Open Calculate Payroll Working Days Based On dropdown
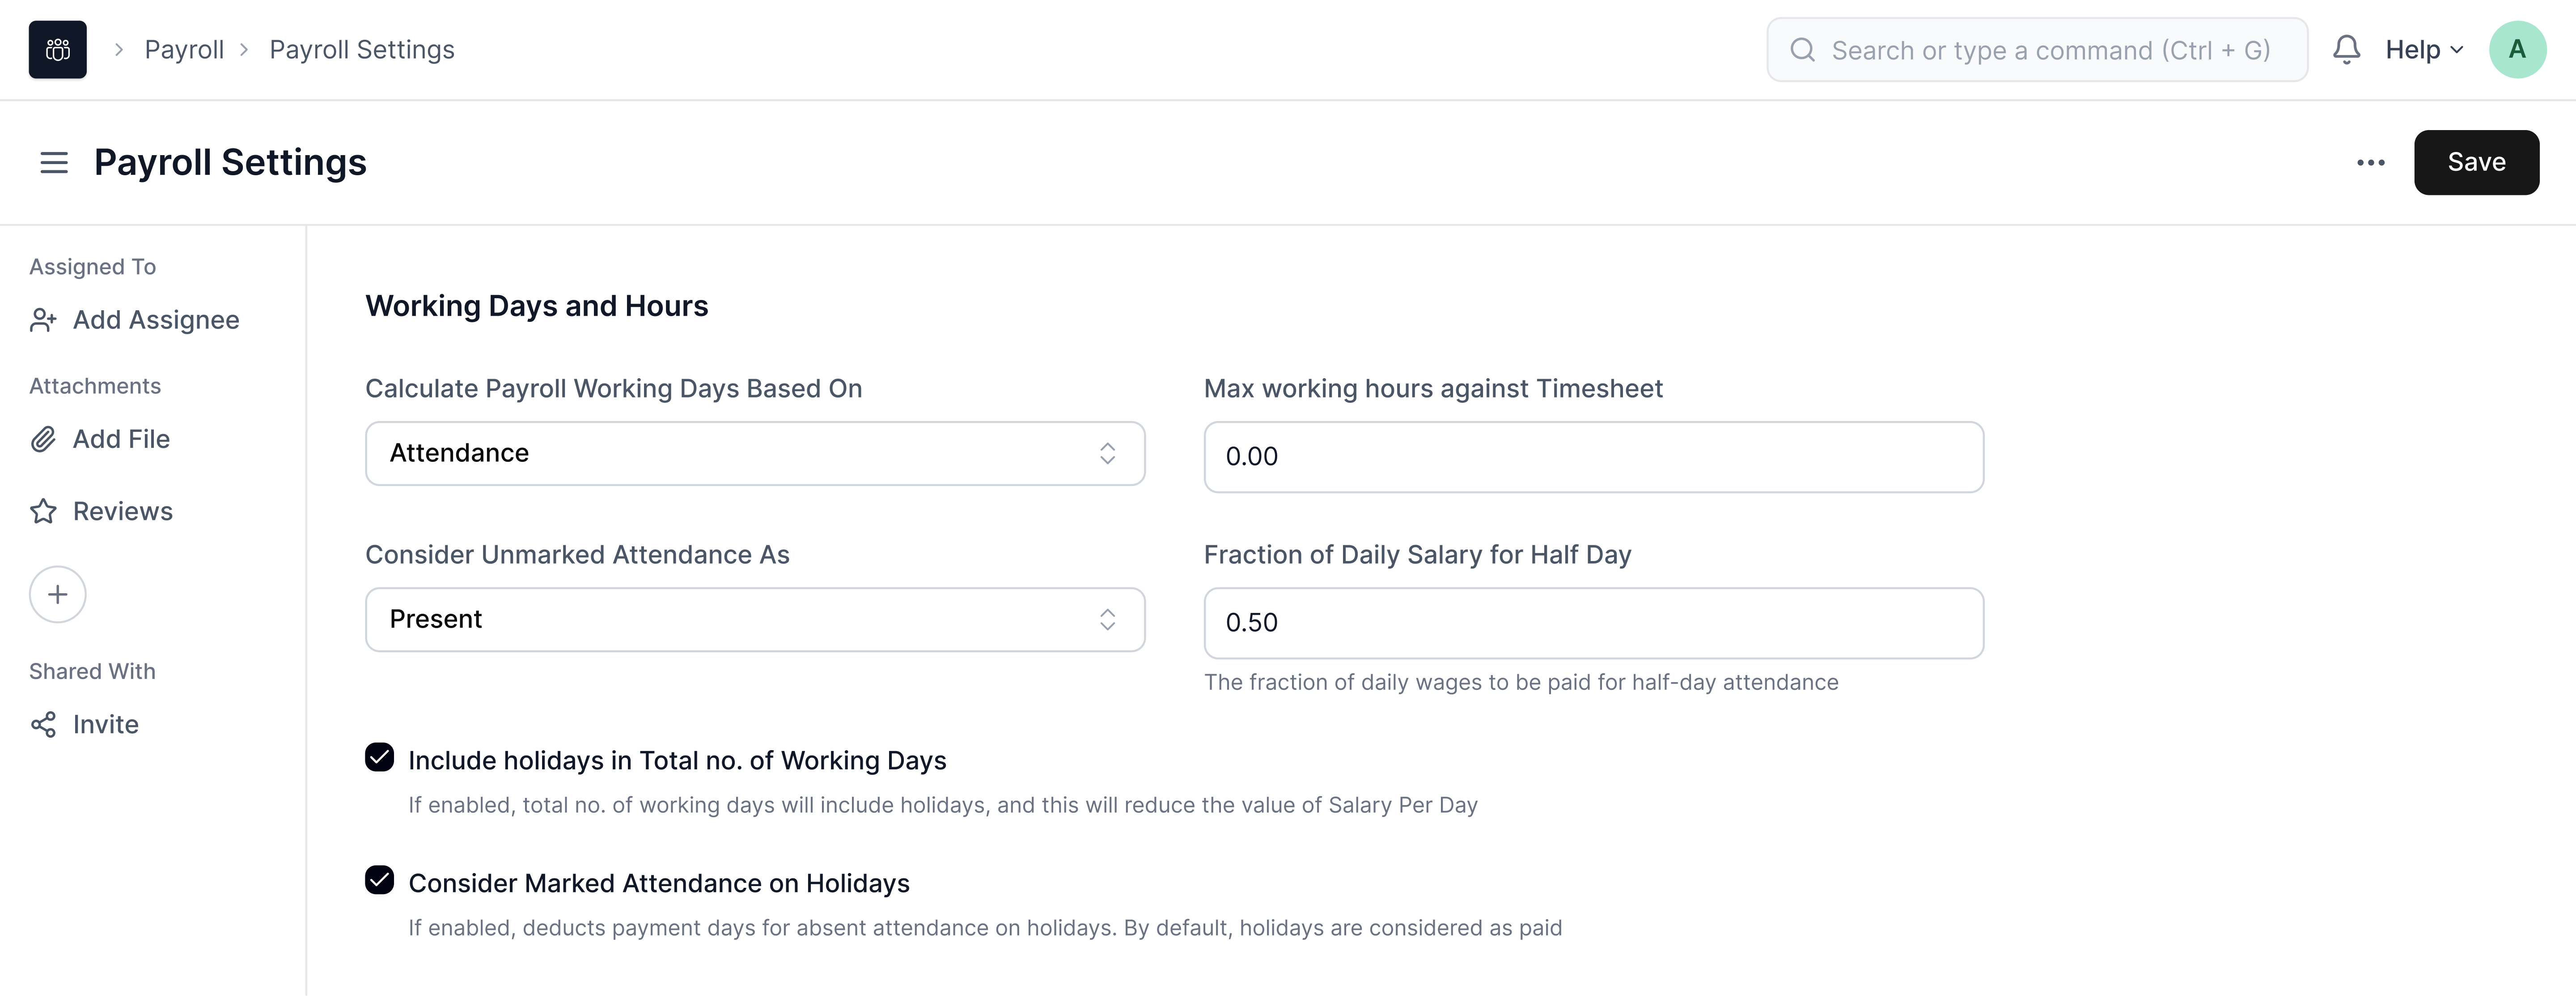The width and height of the screenshot is (2576, 996). (754, 453)
